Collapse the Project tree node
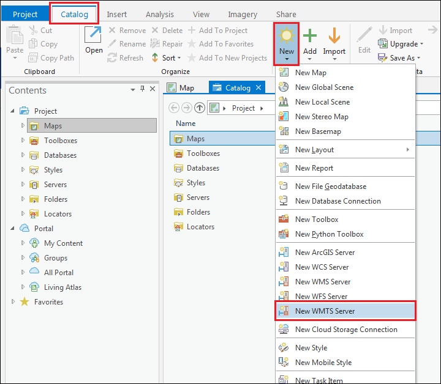This screenshot has height=384, width=441. click(12, 111)
